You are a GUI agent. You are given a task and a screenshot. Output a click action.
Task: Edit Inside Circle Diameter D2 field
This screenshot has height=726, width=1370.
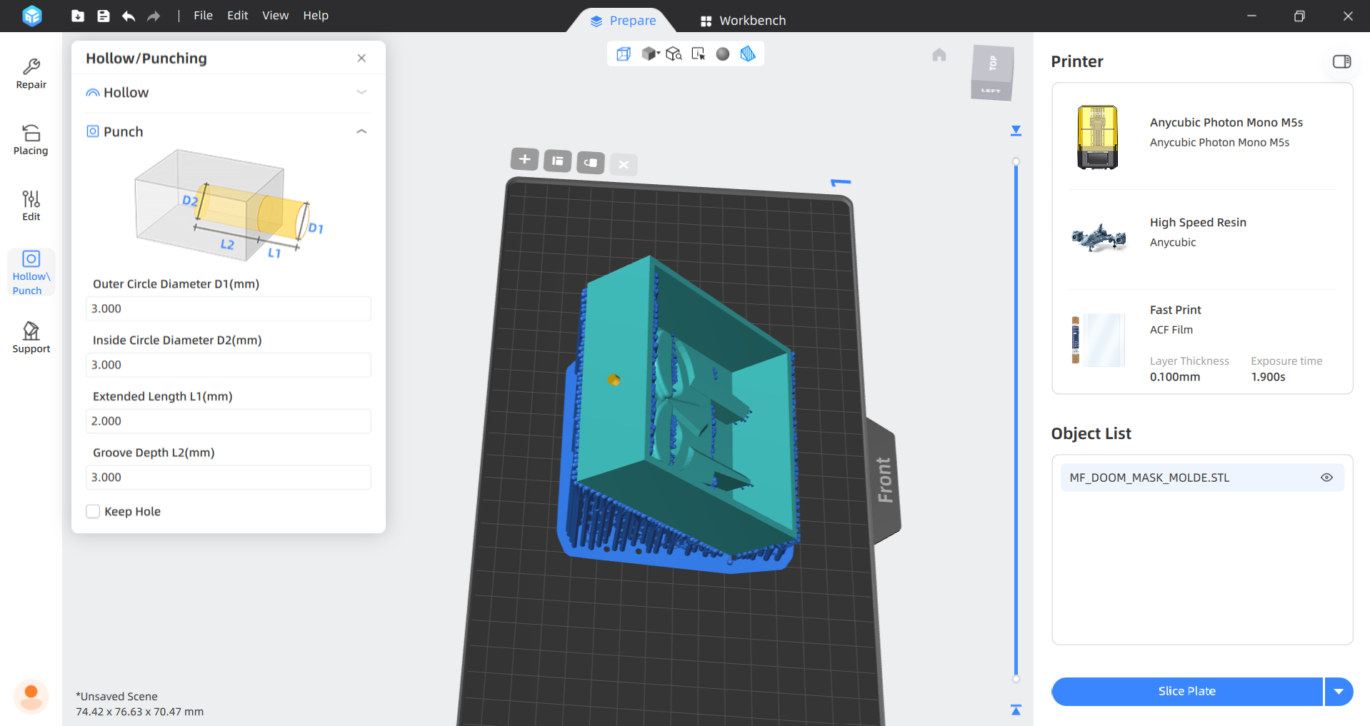(229, 365)
